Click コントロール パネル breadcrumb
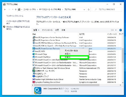Screen dimensions: 126x97 (x=30, y=9)
